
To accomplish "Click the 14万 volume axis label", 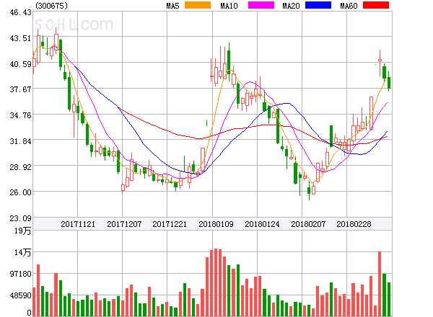I will click(x=22, y=252).
